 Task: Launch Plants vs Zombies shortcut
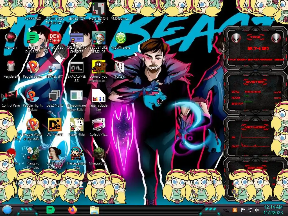click(x=33, y=154)
